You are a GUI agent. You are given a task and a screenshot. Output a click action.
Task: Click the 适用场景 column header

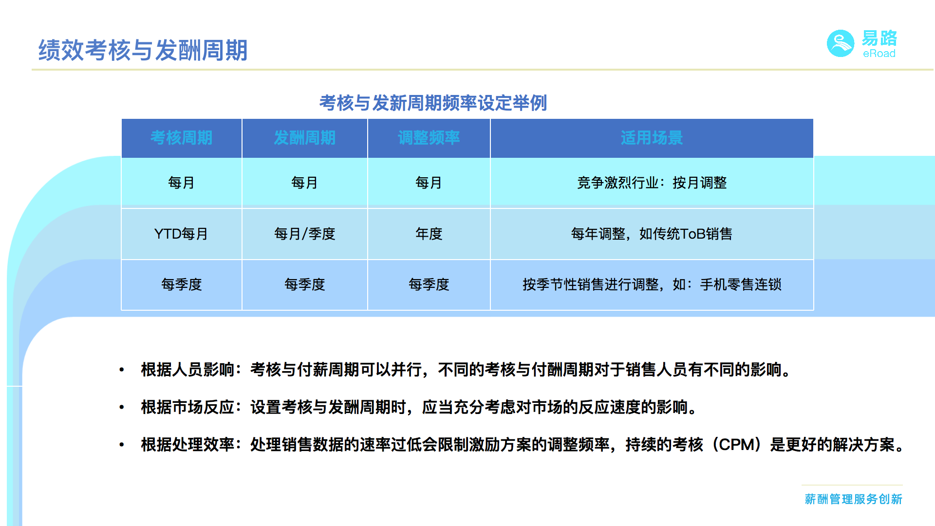[x=652, y=138]
